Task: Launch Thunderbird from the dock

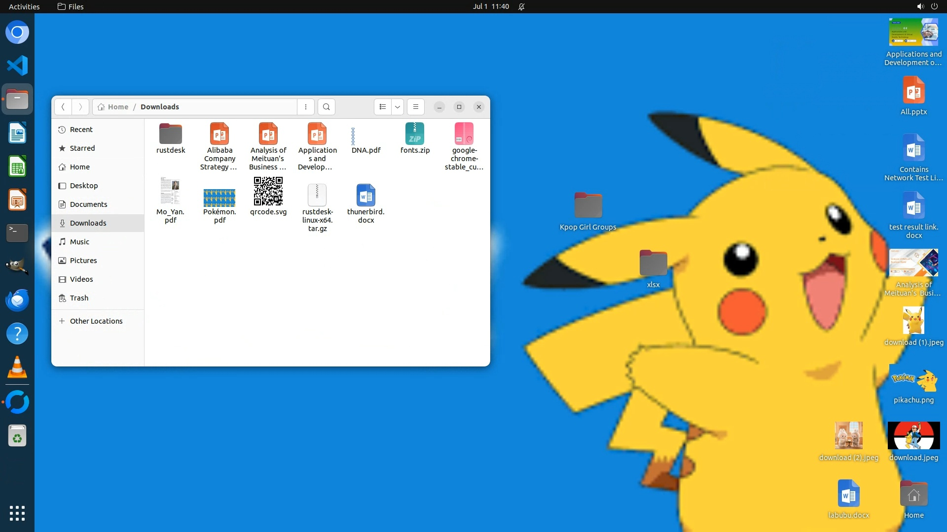Action: click(17, 300)
